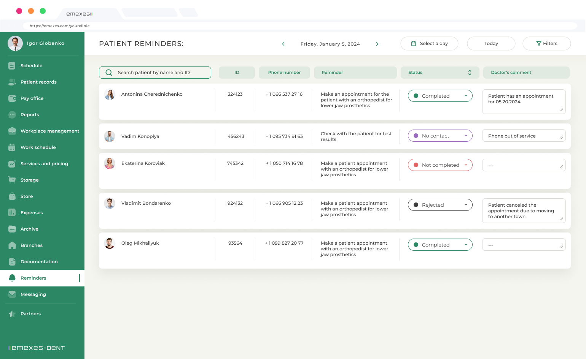Click the search magnifier icon

[x=109, y=73]
